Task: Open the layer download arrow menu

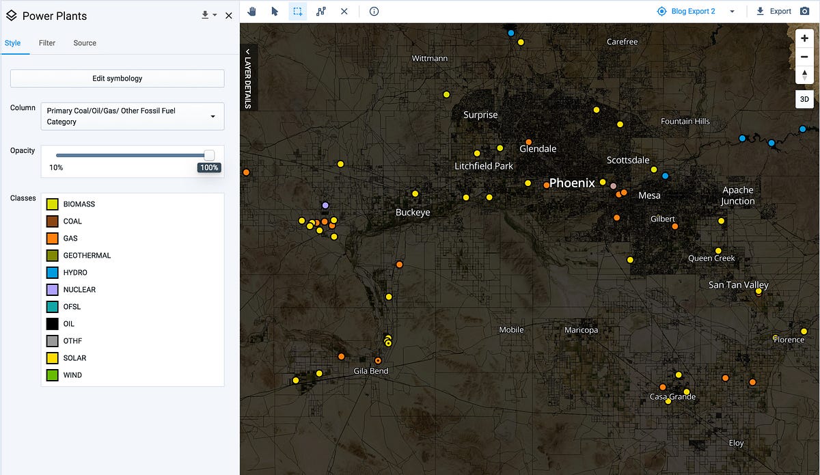Action: pos(208,15)
